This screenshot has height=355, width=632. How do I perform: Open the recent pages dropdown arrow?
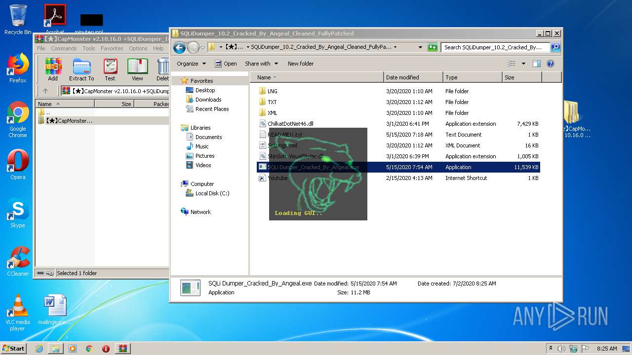coord(202,48)
